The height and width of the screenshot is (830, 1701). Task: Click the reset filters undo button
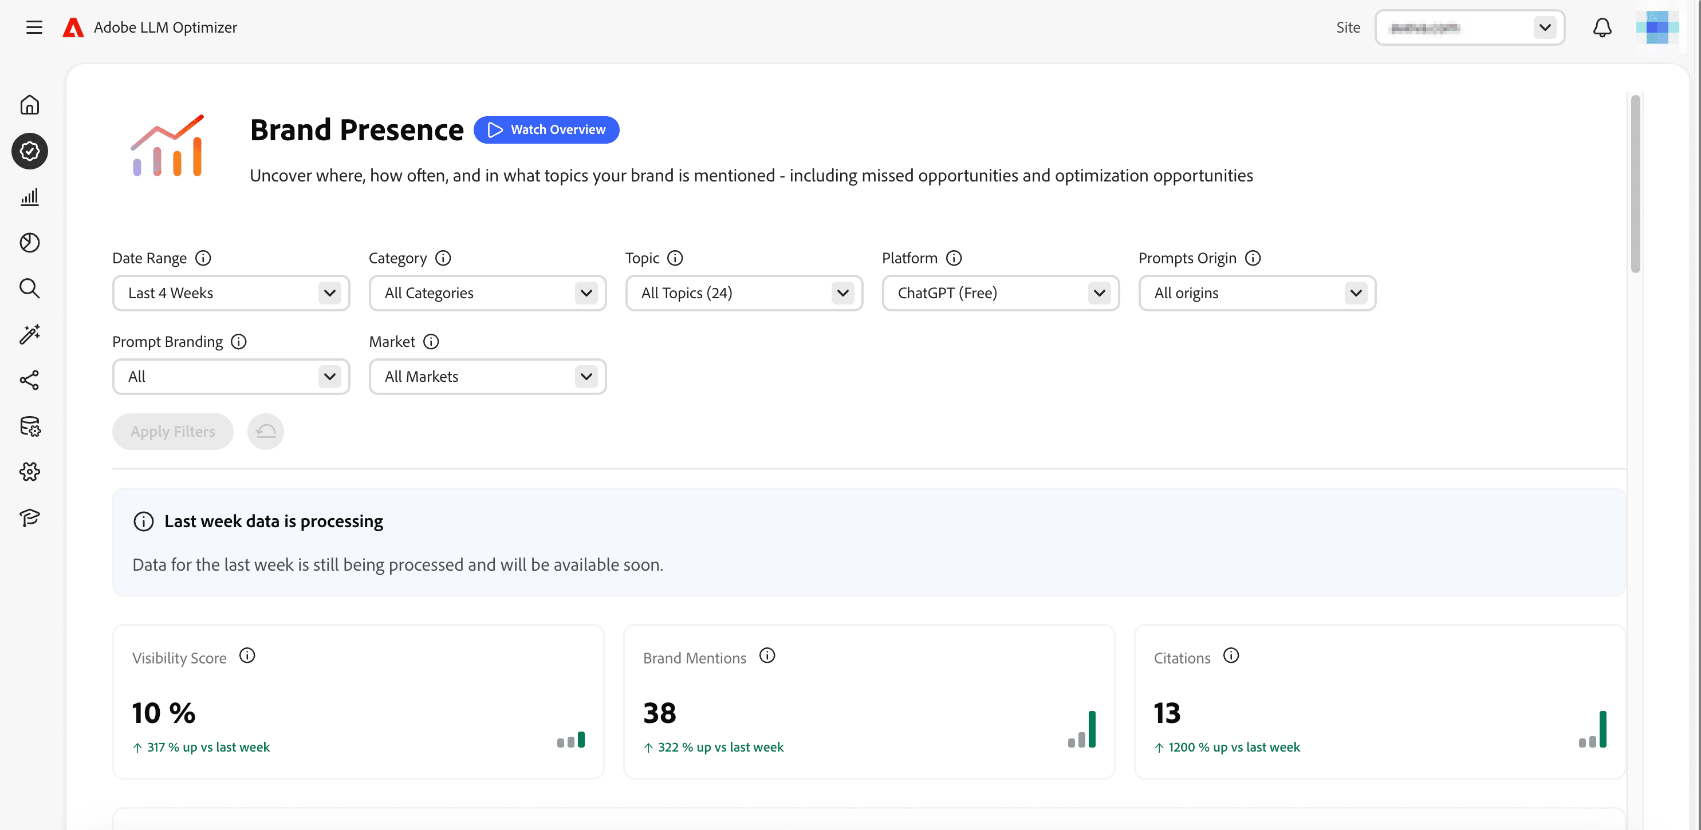point(265,432)
